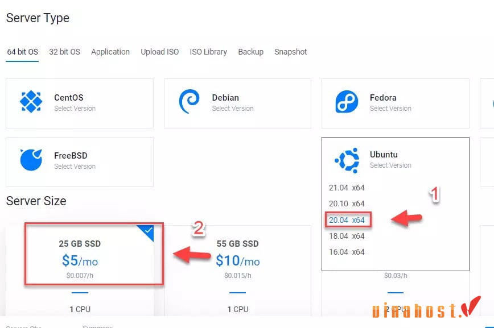The width and height of the screenshot is (494, 328).
Task: Click the $0.007/h hourly price
Action: 80,276
